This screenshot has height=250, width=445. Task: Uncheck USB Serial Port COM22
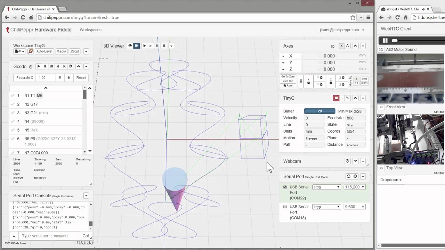click(x=285, y=187)
